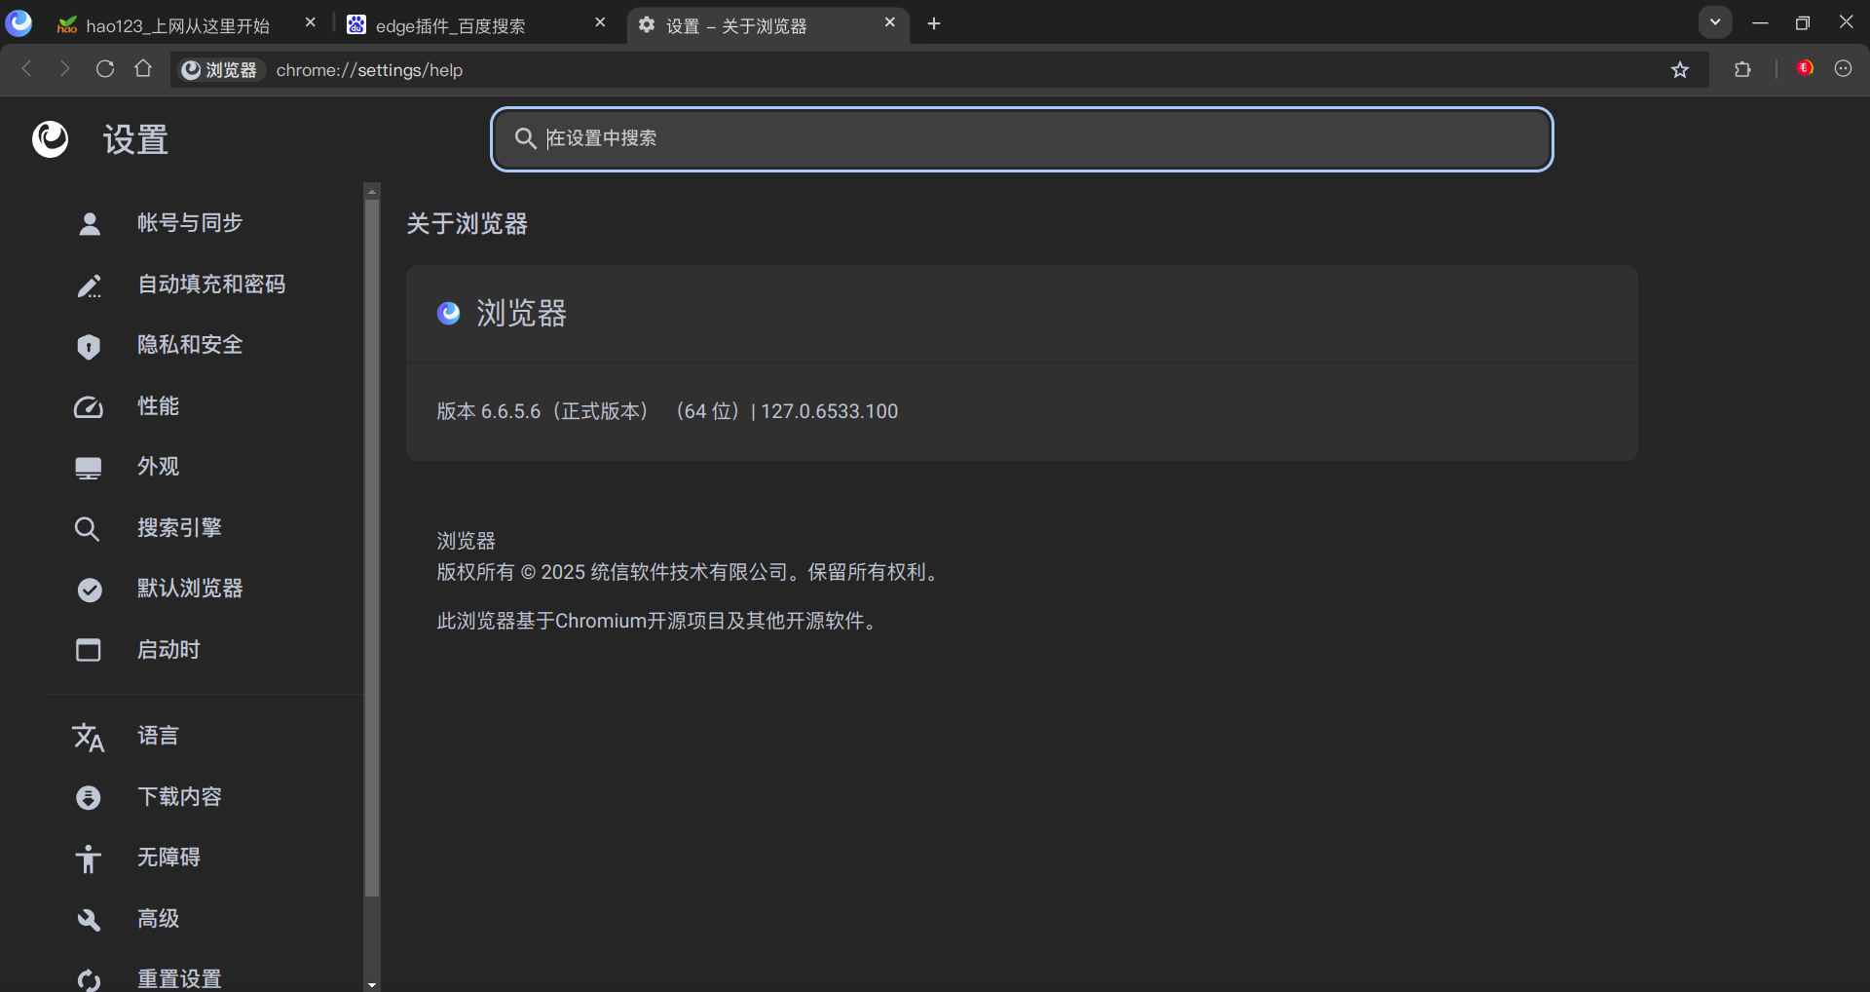Click the sidebar scrollbar down arrow
This screenshot has height=992, width=1870.
[372, 984]
